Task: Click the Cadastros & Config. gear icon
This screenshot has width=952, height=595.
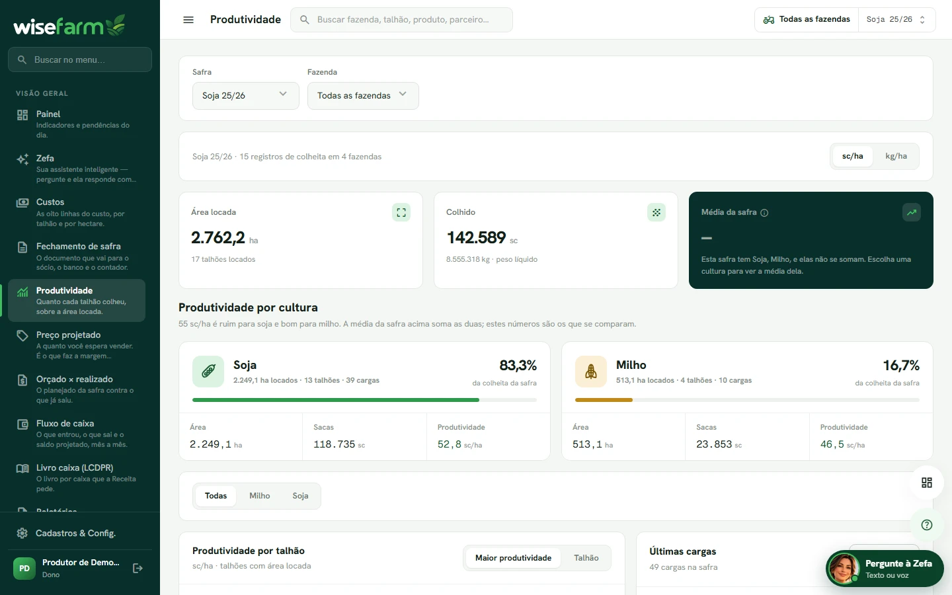Action: 22,534
